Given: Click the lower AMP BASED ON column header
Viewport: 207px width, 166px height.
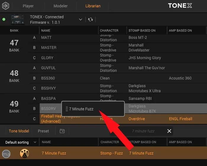Looking at the screenshot, I should click(180, 142).
